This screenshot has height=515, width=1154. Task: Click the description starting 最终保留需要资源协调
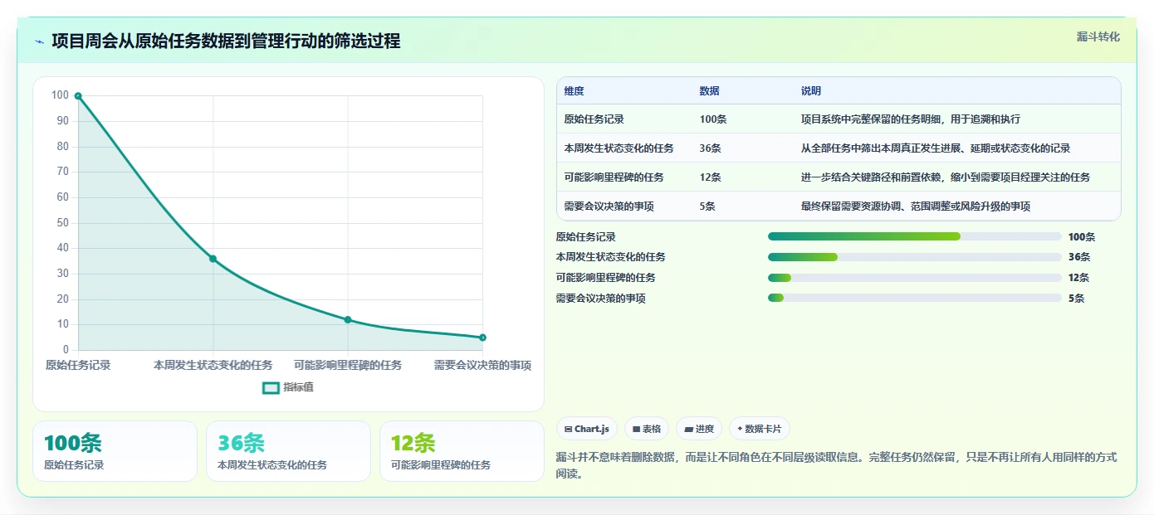coord(915,206)
